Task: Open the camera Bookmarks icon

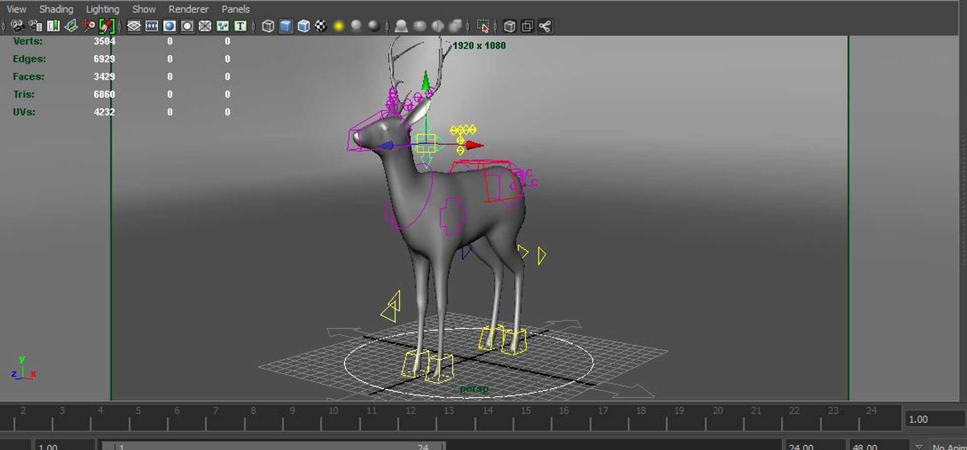Action: click(x=53, y=26)
